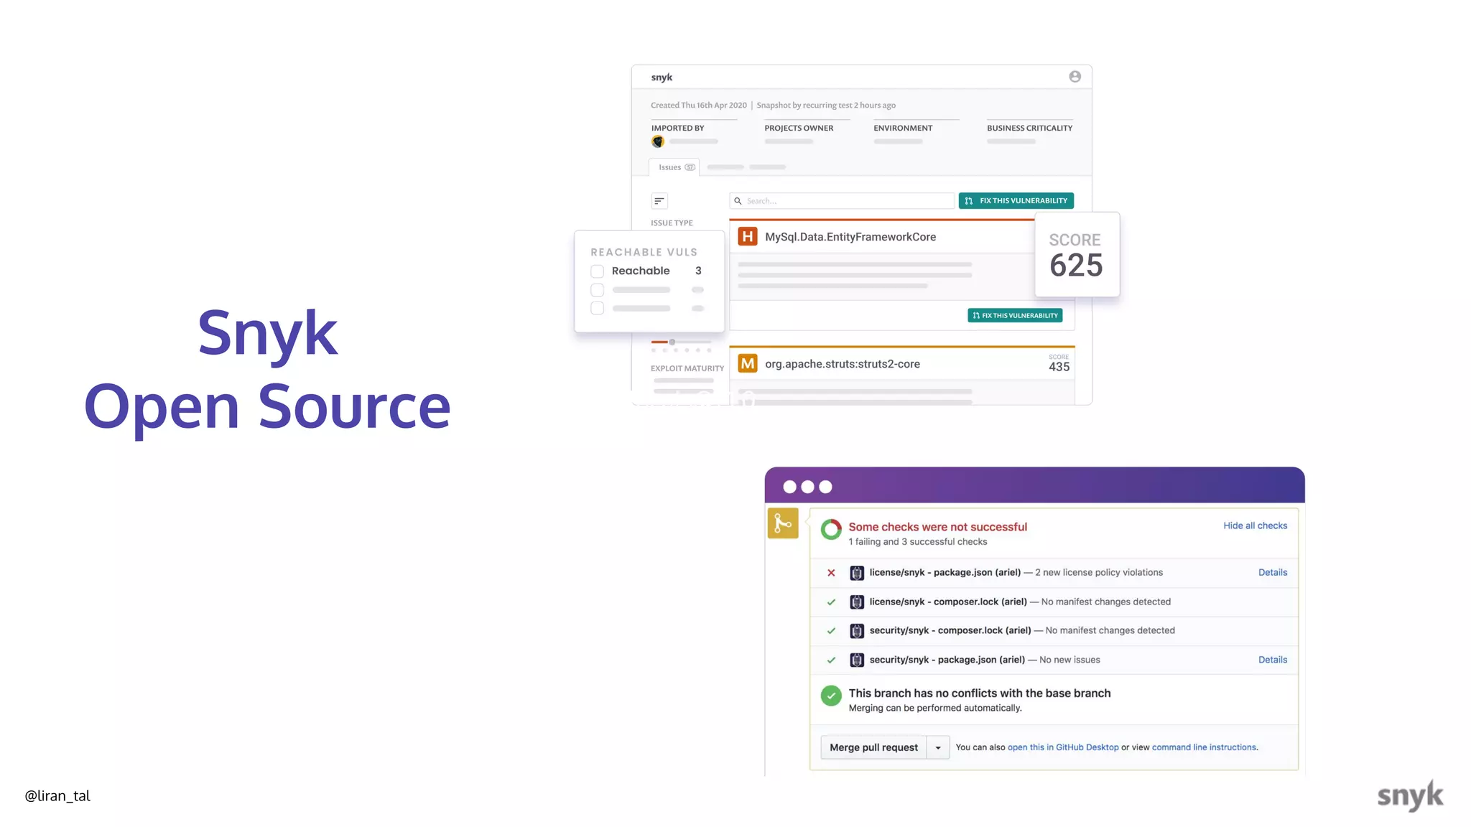Click the Business Criticality label
The image size is (1471, 827).
click(1029, 129)
